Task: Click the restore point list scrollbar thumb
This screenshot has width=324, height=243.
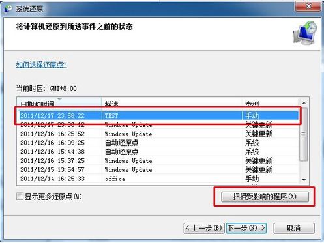Action: (x=304, y=134)
